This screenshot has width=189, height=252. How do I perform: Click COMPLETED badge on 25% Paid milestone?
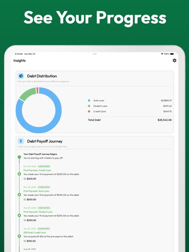coord(44,228)
